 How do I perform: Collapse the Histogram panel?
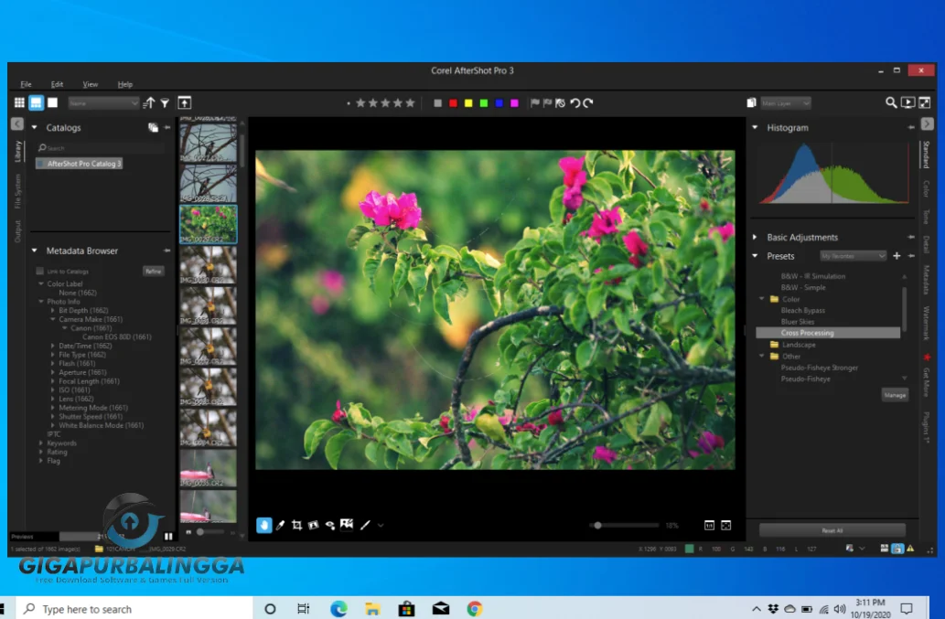tap(755, 128)
